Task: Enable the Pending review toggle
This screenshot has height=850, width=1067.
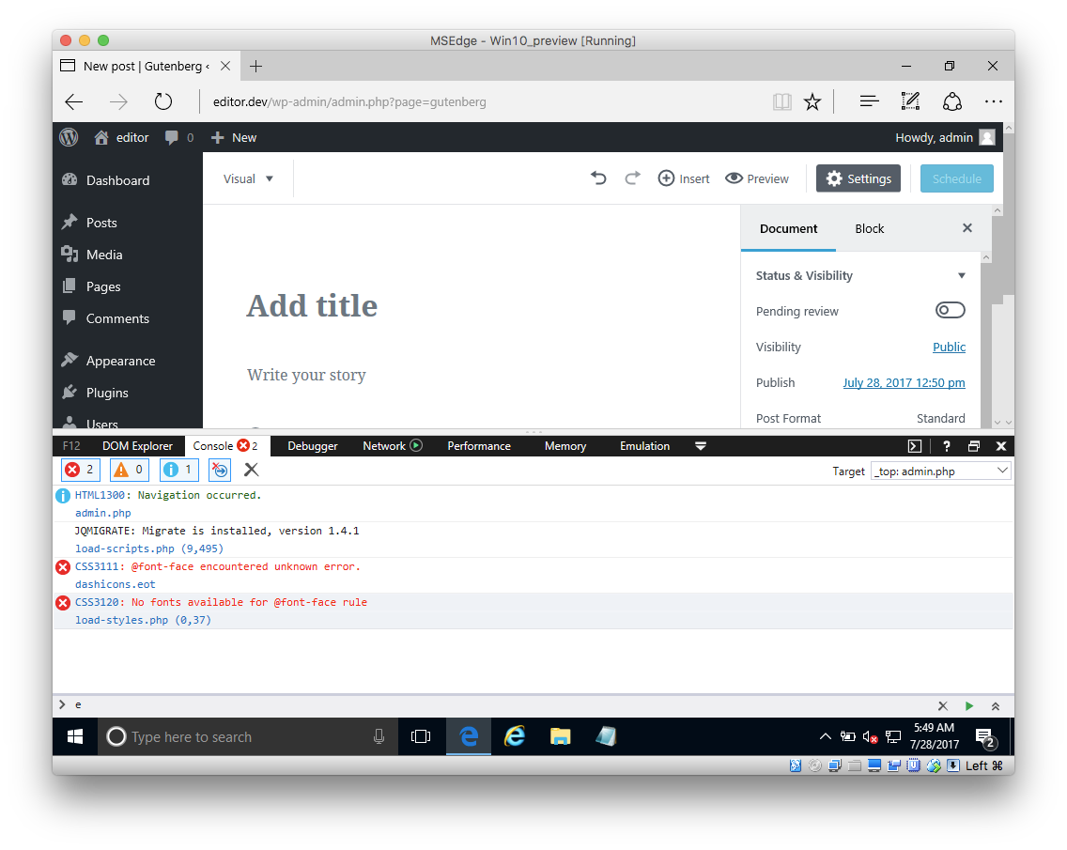Action: [x=950, y=310]
